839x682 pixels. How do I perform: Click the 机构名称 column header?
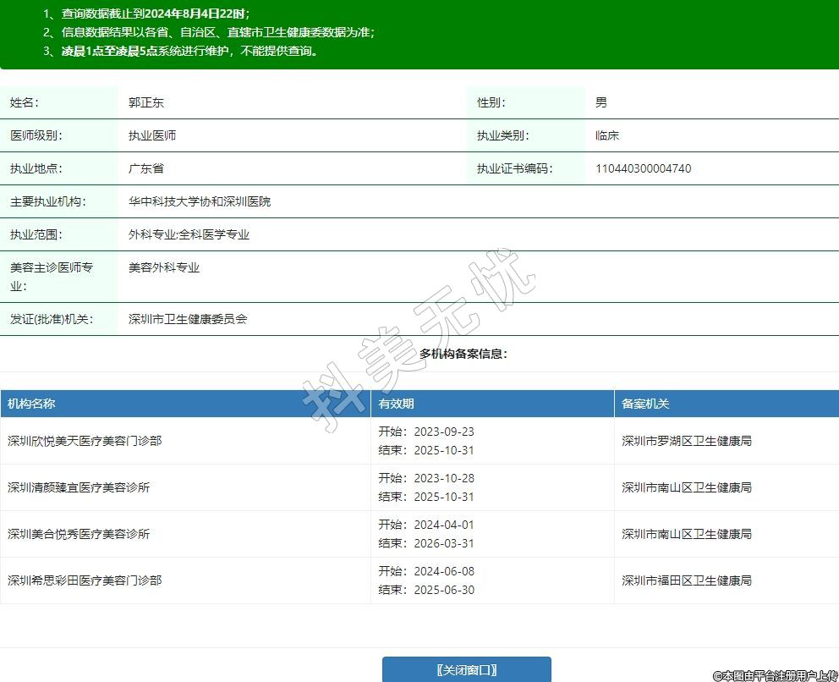(31, 404)
